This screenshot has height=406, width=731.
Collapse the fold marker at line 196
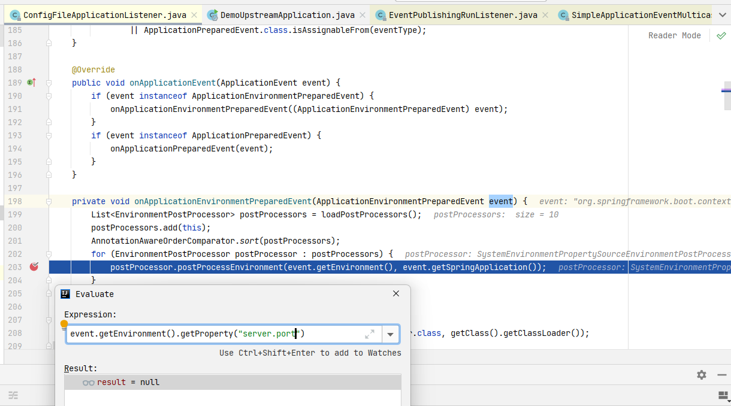[49, 175]
